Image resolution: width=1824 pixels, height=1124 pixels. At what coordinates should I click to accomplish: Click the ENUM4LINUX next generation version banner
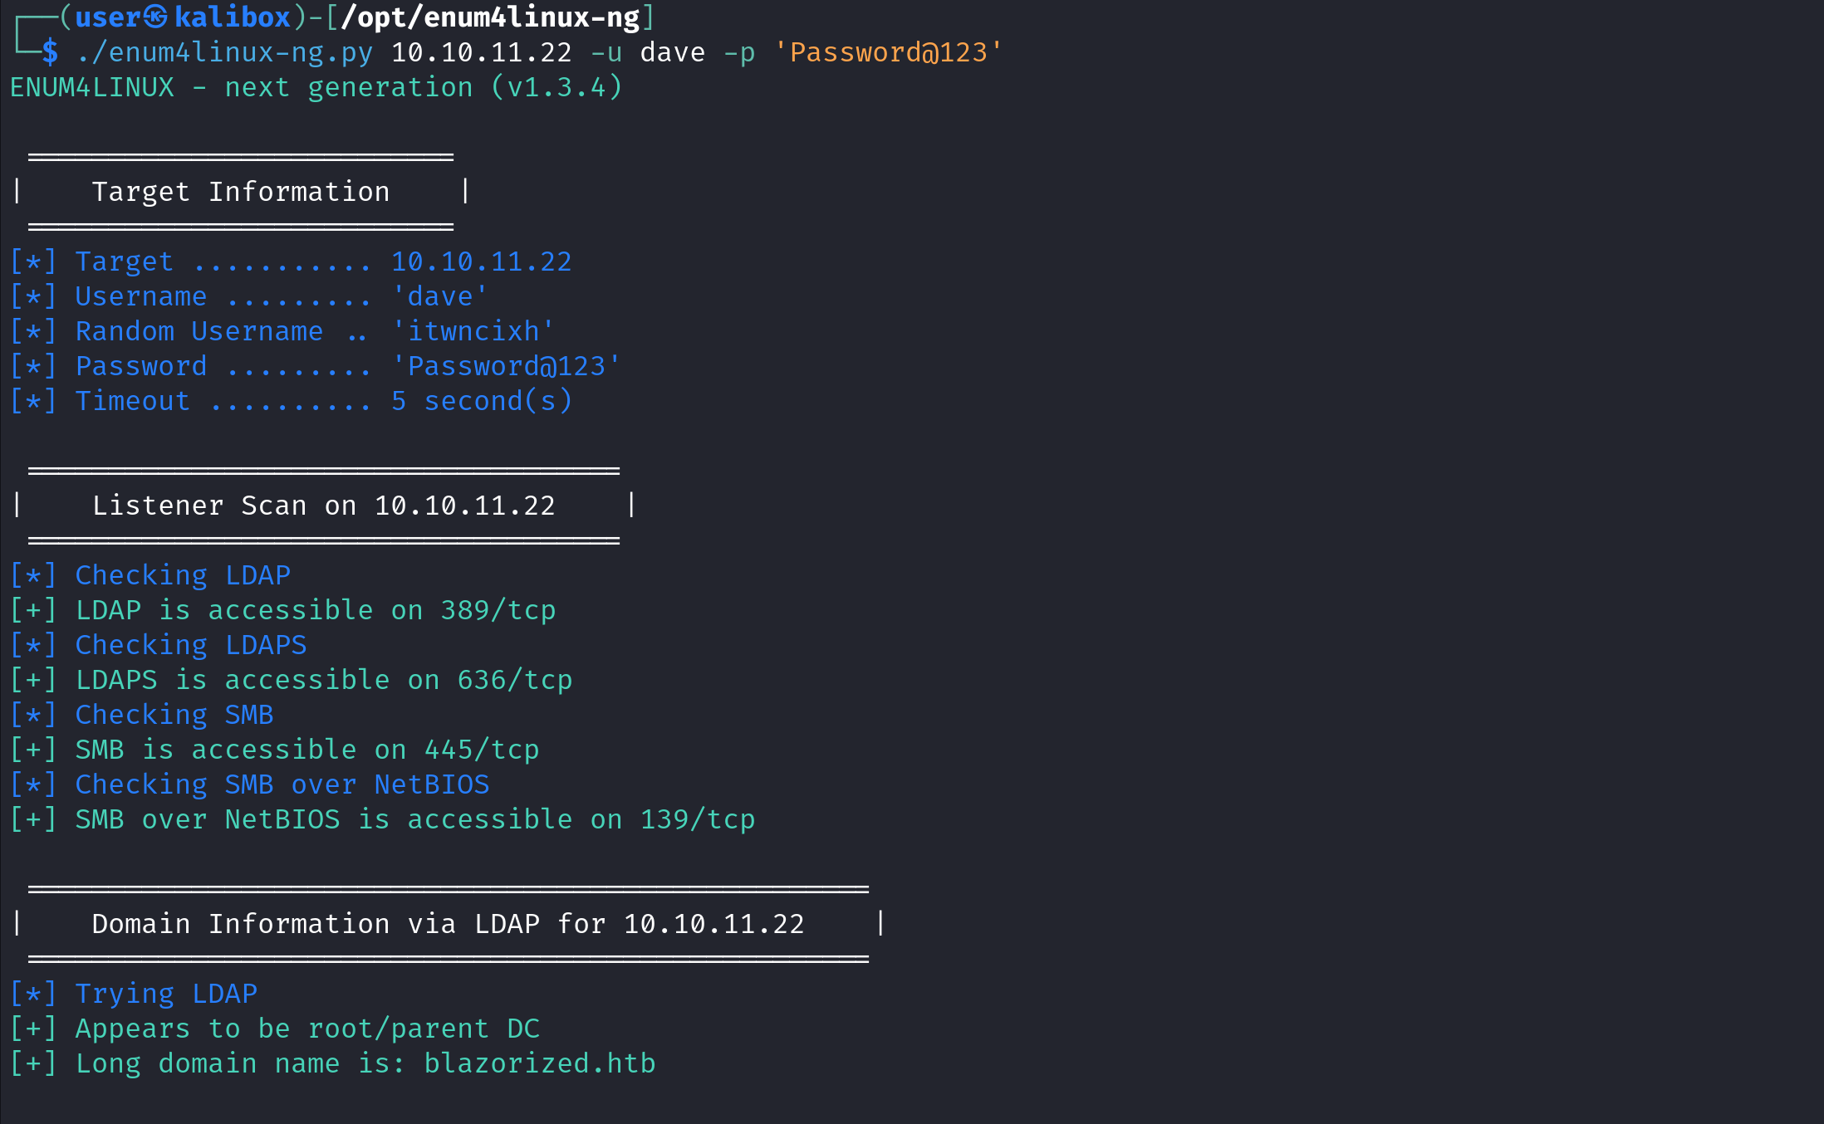[316, 87]
